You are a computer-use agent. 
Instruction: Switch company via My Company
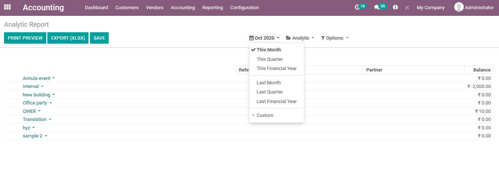430,8
